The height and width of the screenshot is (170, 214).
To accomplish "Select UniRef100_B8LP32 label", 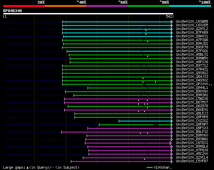I will [x=192, y=132].
